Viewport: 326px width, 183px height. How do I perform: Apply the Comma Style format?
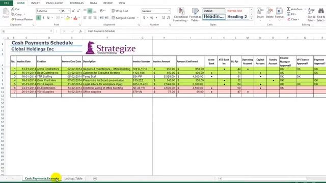coord(156,18)
